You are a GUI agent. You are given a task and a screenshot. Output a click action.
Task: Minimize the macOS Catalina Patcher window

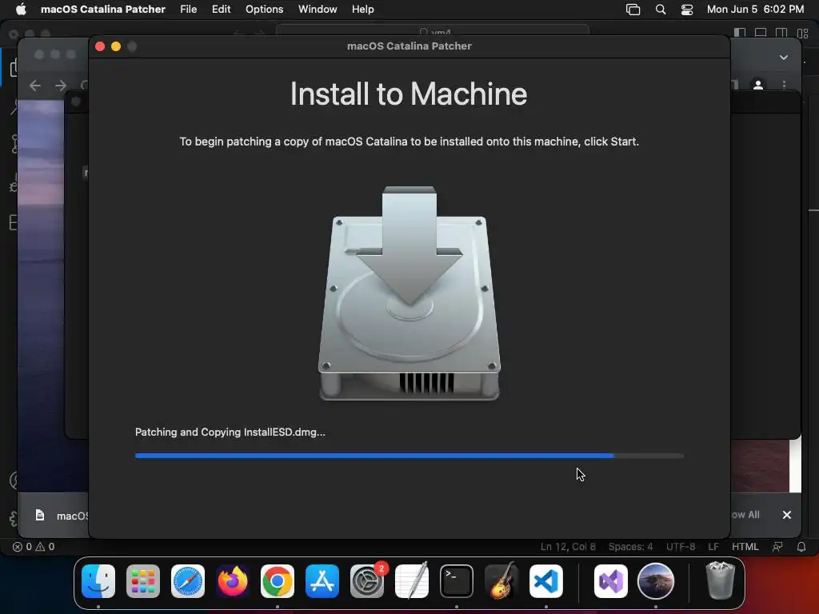[x=116, y=46]
